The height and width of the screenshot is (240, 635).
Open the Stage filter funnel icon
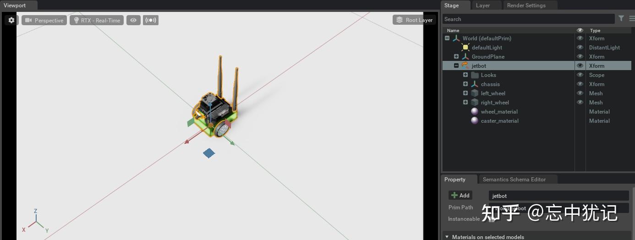coord(621,19)
